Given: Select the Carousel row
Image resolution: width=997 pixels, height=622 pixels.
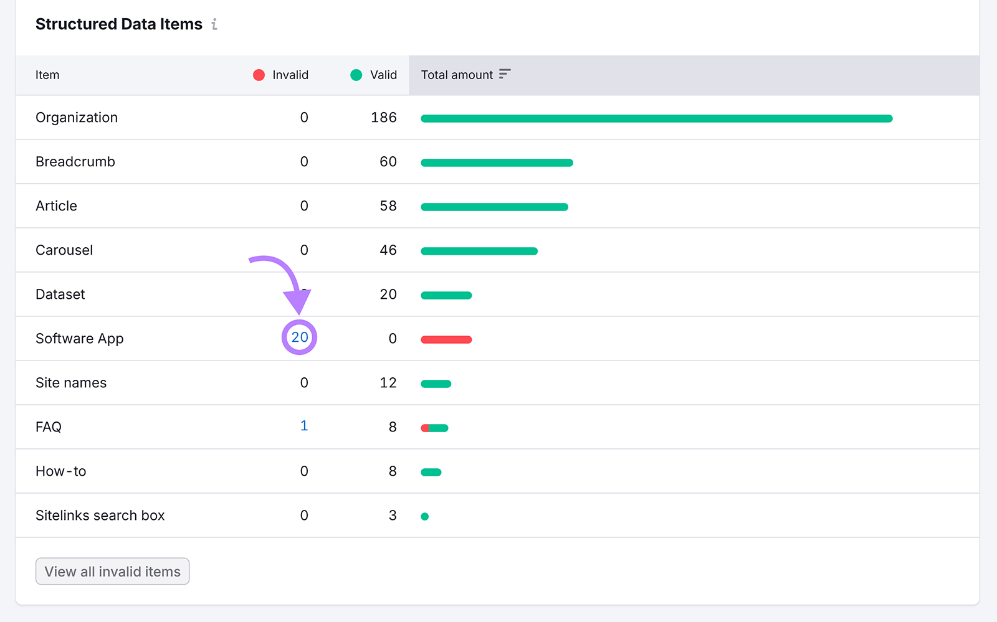Looking at the screenshot, I should click(64, 250).
